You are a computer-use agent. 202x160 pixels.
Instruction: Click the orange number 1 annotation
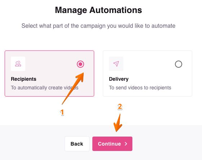[x=62, y=112]
